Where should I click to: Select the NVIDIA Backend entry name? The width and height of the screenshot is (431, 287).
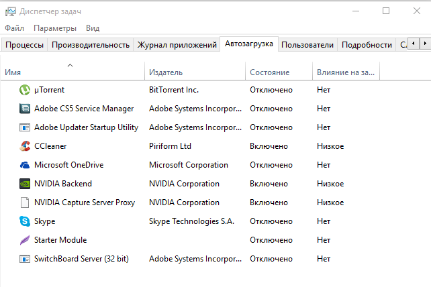[x=63, y=184]
